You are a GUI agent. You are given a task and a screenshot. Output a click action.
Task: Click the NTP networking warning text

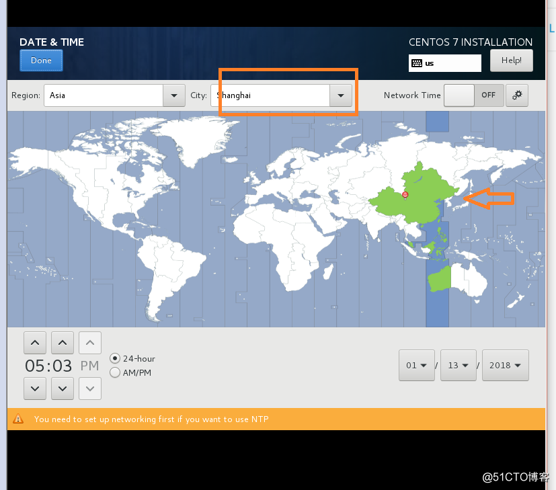pos(151,419)
